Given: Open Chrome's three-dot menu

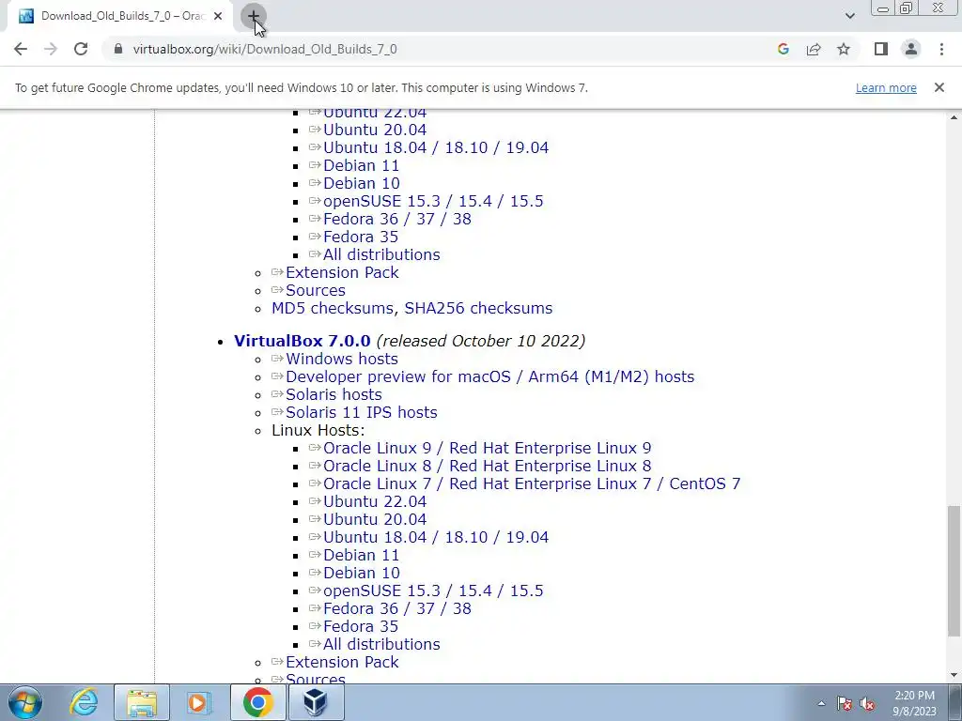Looking at the screenshot, I should click(941, 49).
